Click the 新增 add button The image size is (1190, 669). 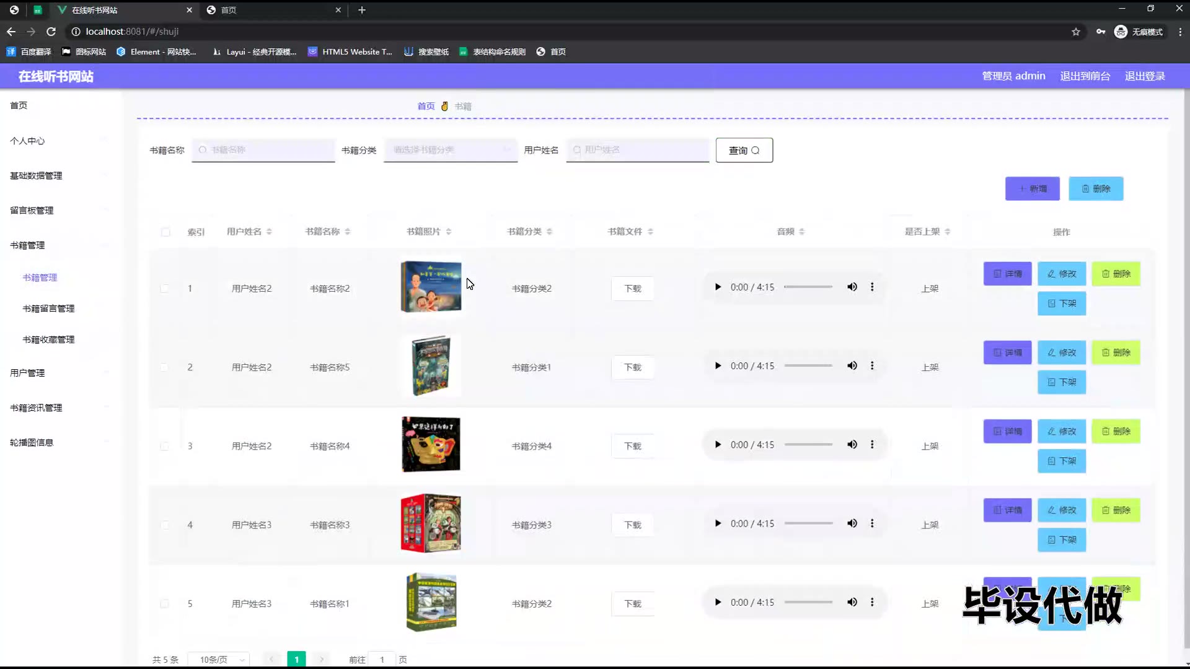[1032, 189]
